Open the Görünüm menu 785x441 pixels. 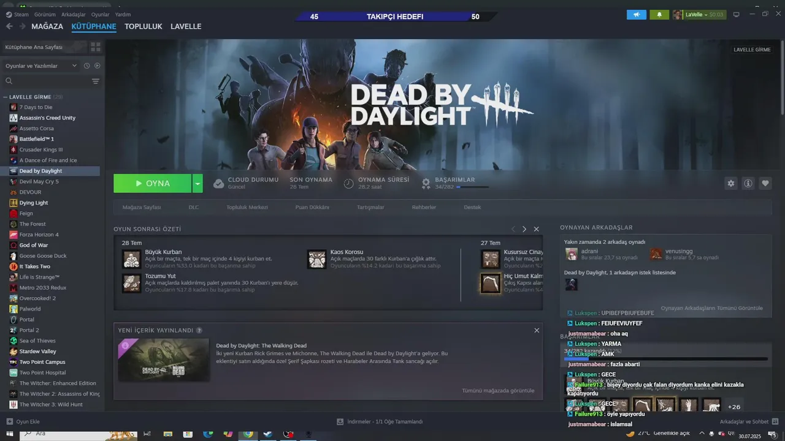[45, 14]
